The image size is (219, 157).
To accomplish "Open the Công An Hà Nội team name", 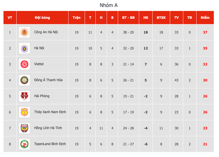I will [x=46, y=32].
